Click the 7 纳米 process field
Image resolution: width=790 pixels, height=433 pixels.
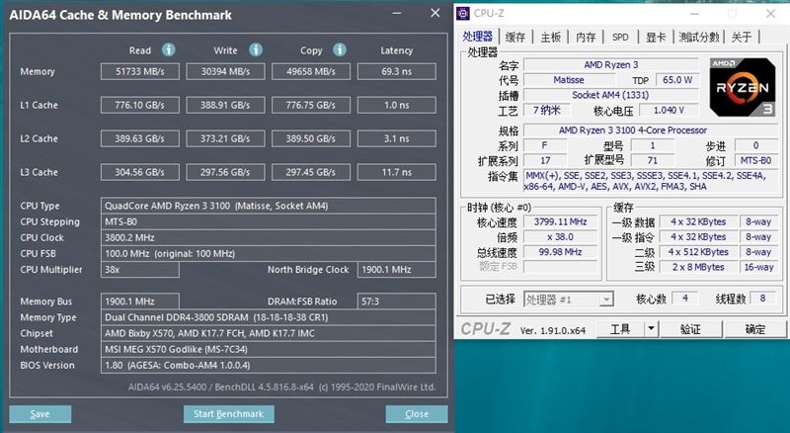[547, 110]
